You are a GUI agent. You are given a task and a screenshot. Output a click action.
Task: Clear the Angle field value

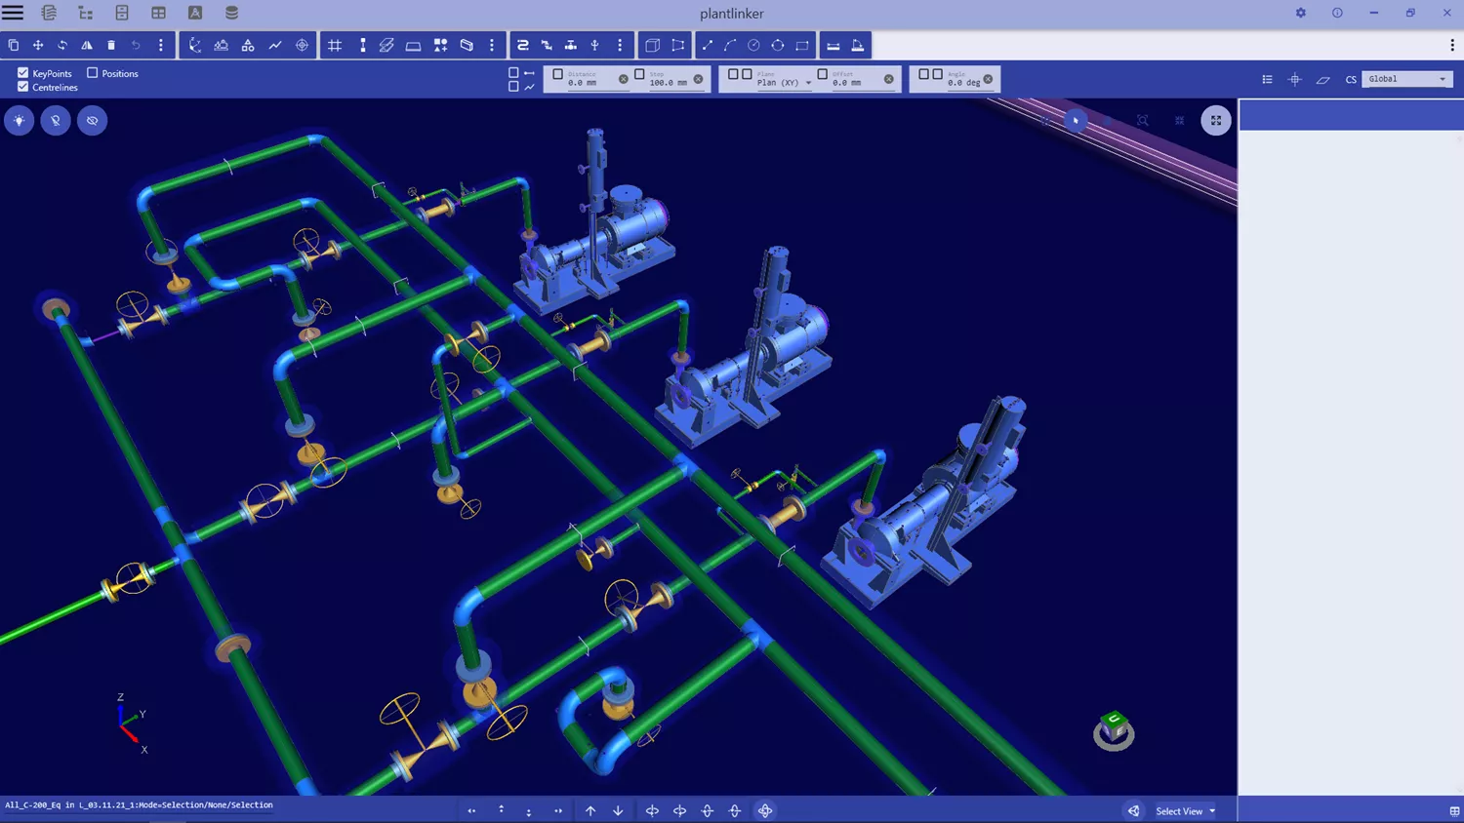988,79
